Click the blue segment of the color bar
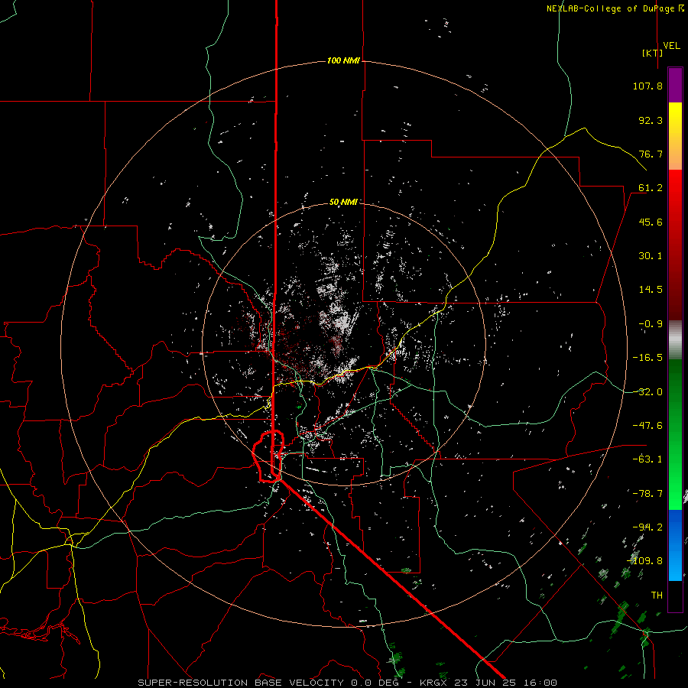The image size is (688, 688). [x=675, y=545]
